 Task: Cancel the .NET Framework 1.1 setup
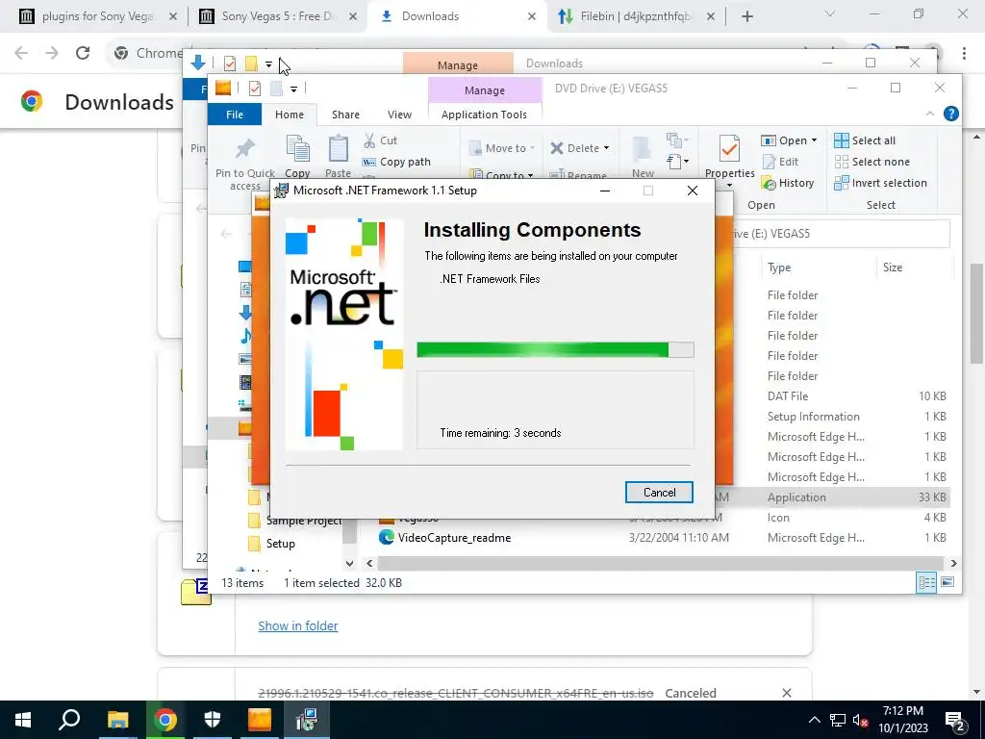click(x=659, y=492)
